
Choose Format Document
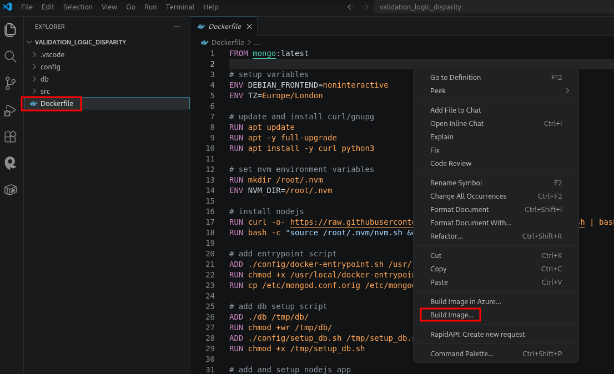click(496, 210)
